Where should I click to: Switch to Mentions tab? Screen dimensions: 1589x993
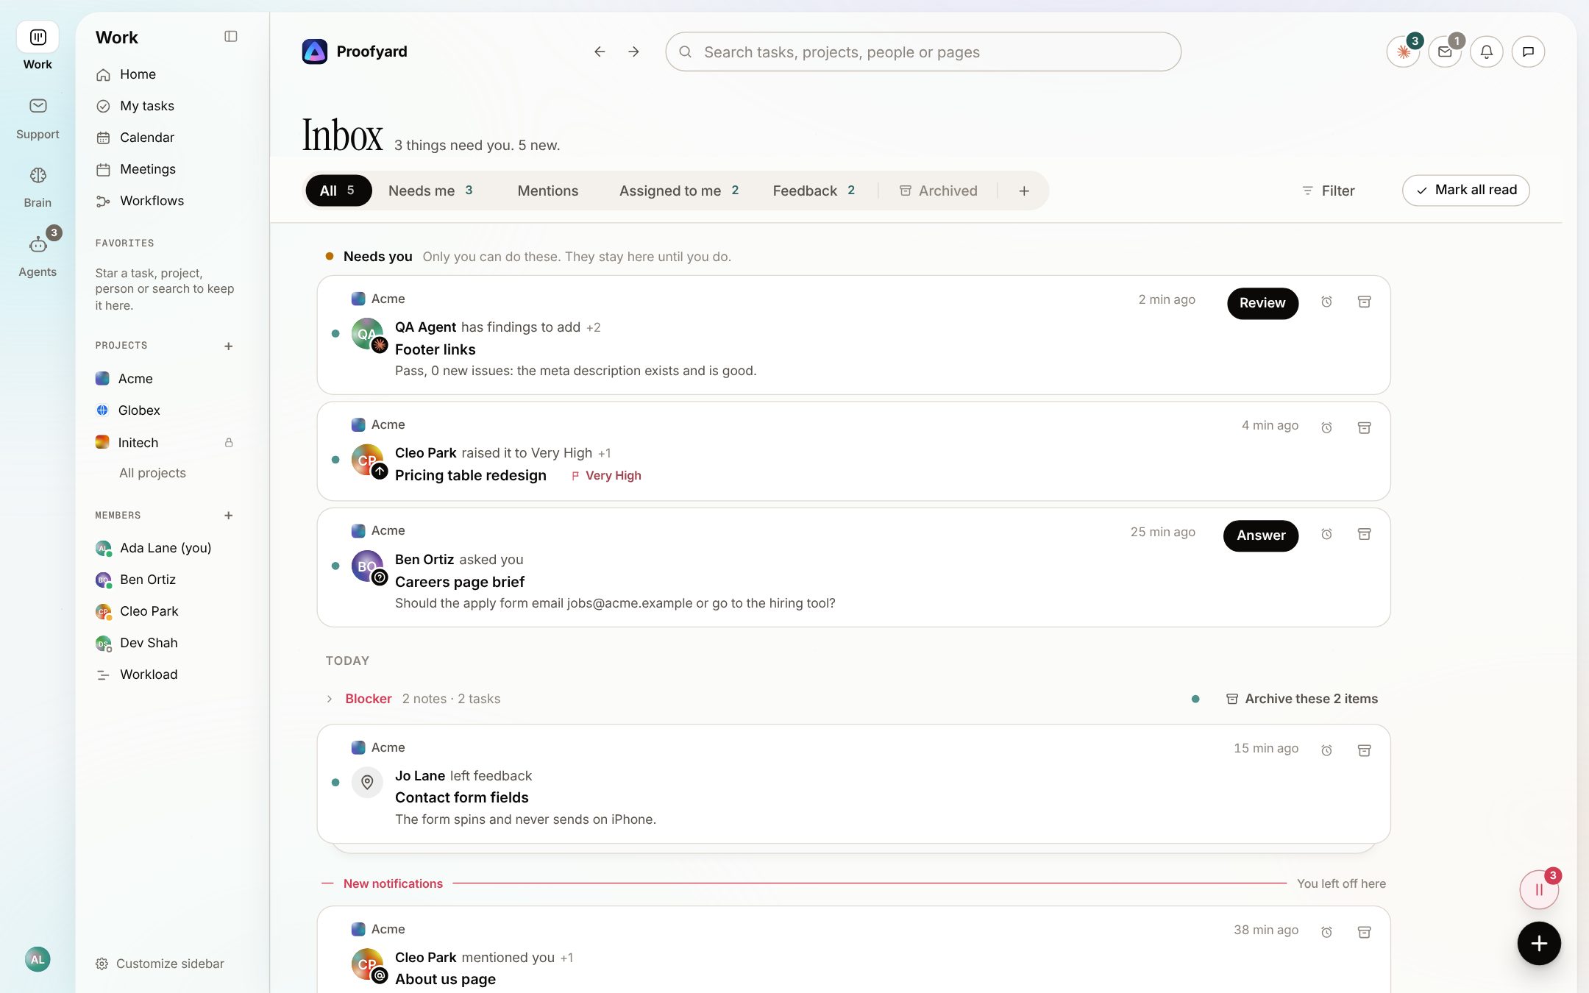[548, 191]
